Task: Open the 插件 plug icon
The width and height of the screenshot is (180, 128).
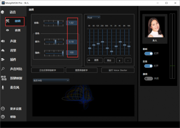Action: [x=3, y=60]
